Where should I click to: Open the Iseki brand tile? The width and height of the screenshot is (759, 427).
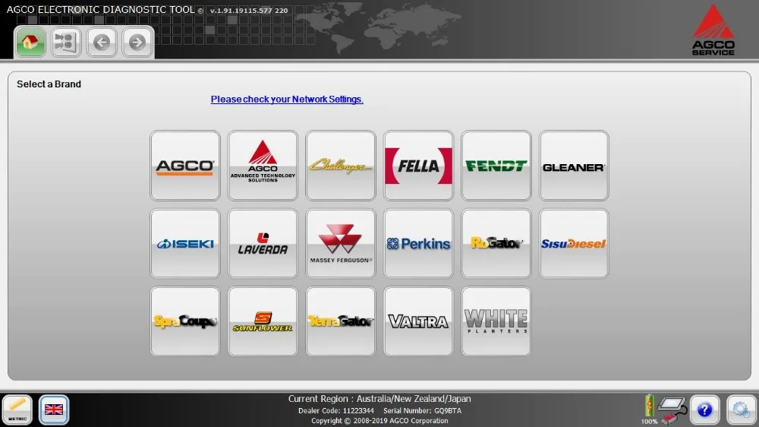185,244
